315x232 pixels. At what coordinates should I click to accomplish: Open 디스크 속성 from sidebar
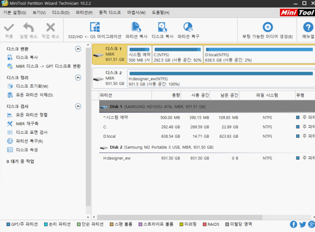click(27, 150)
